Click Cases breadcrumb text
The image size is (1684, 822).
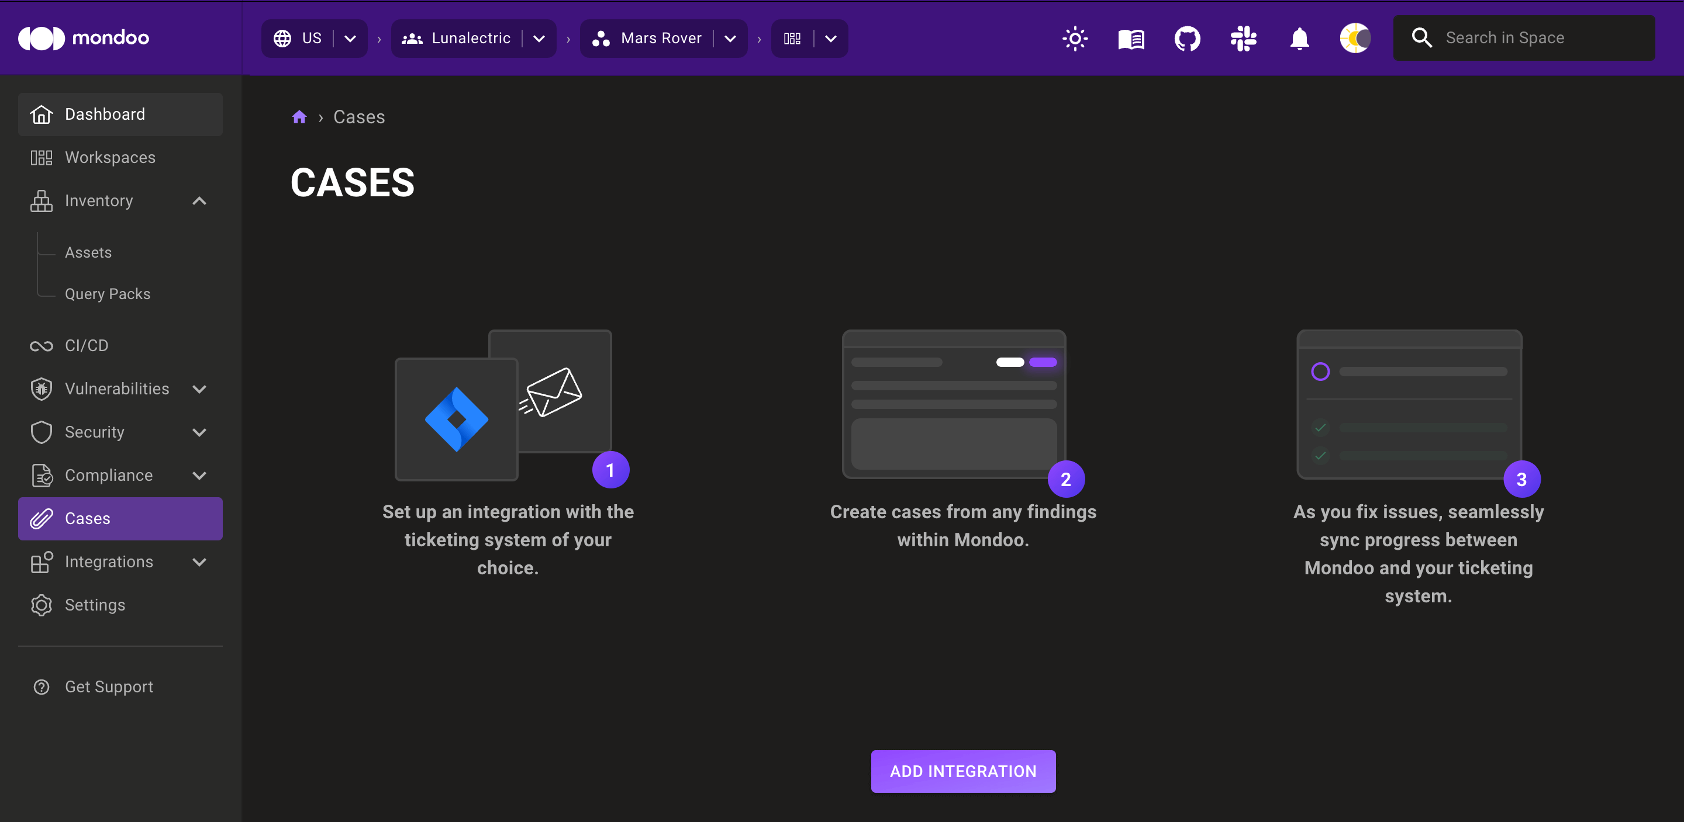tap(359, 117)
